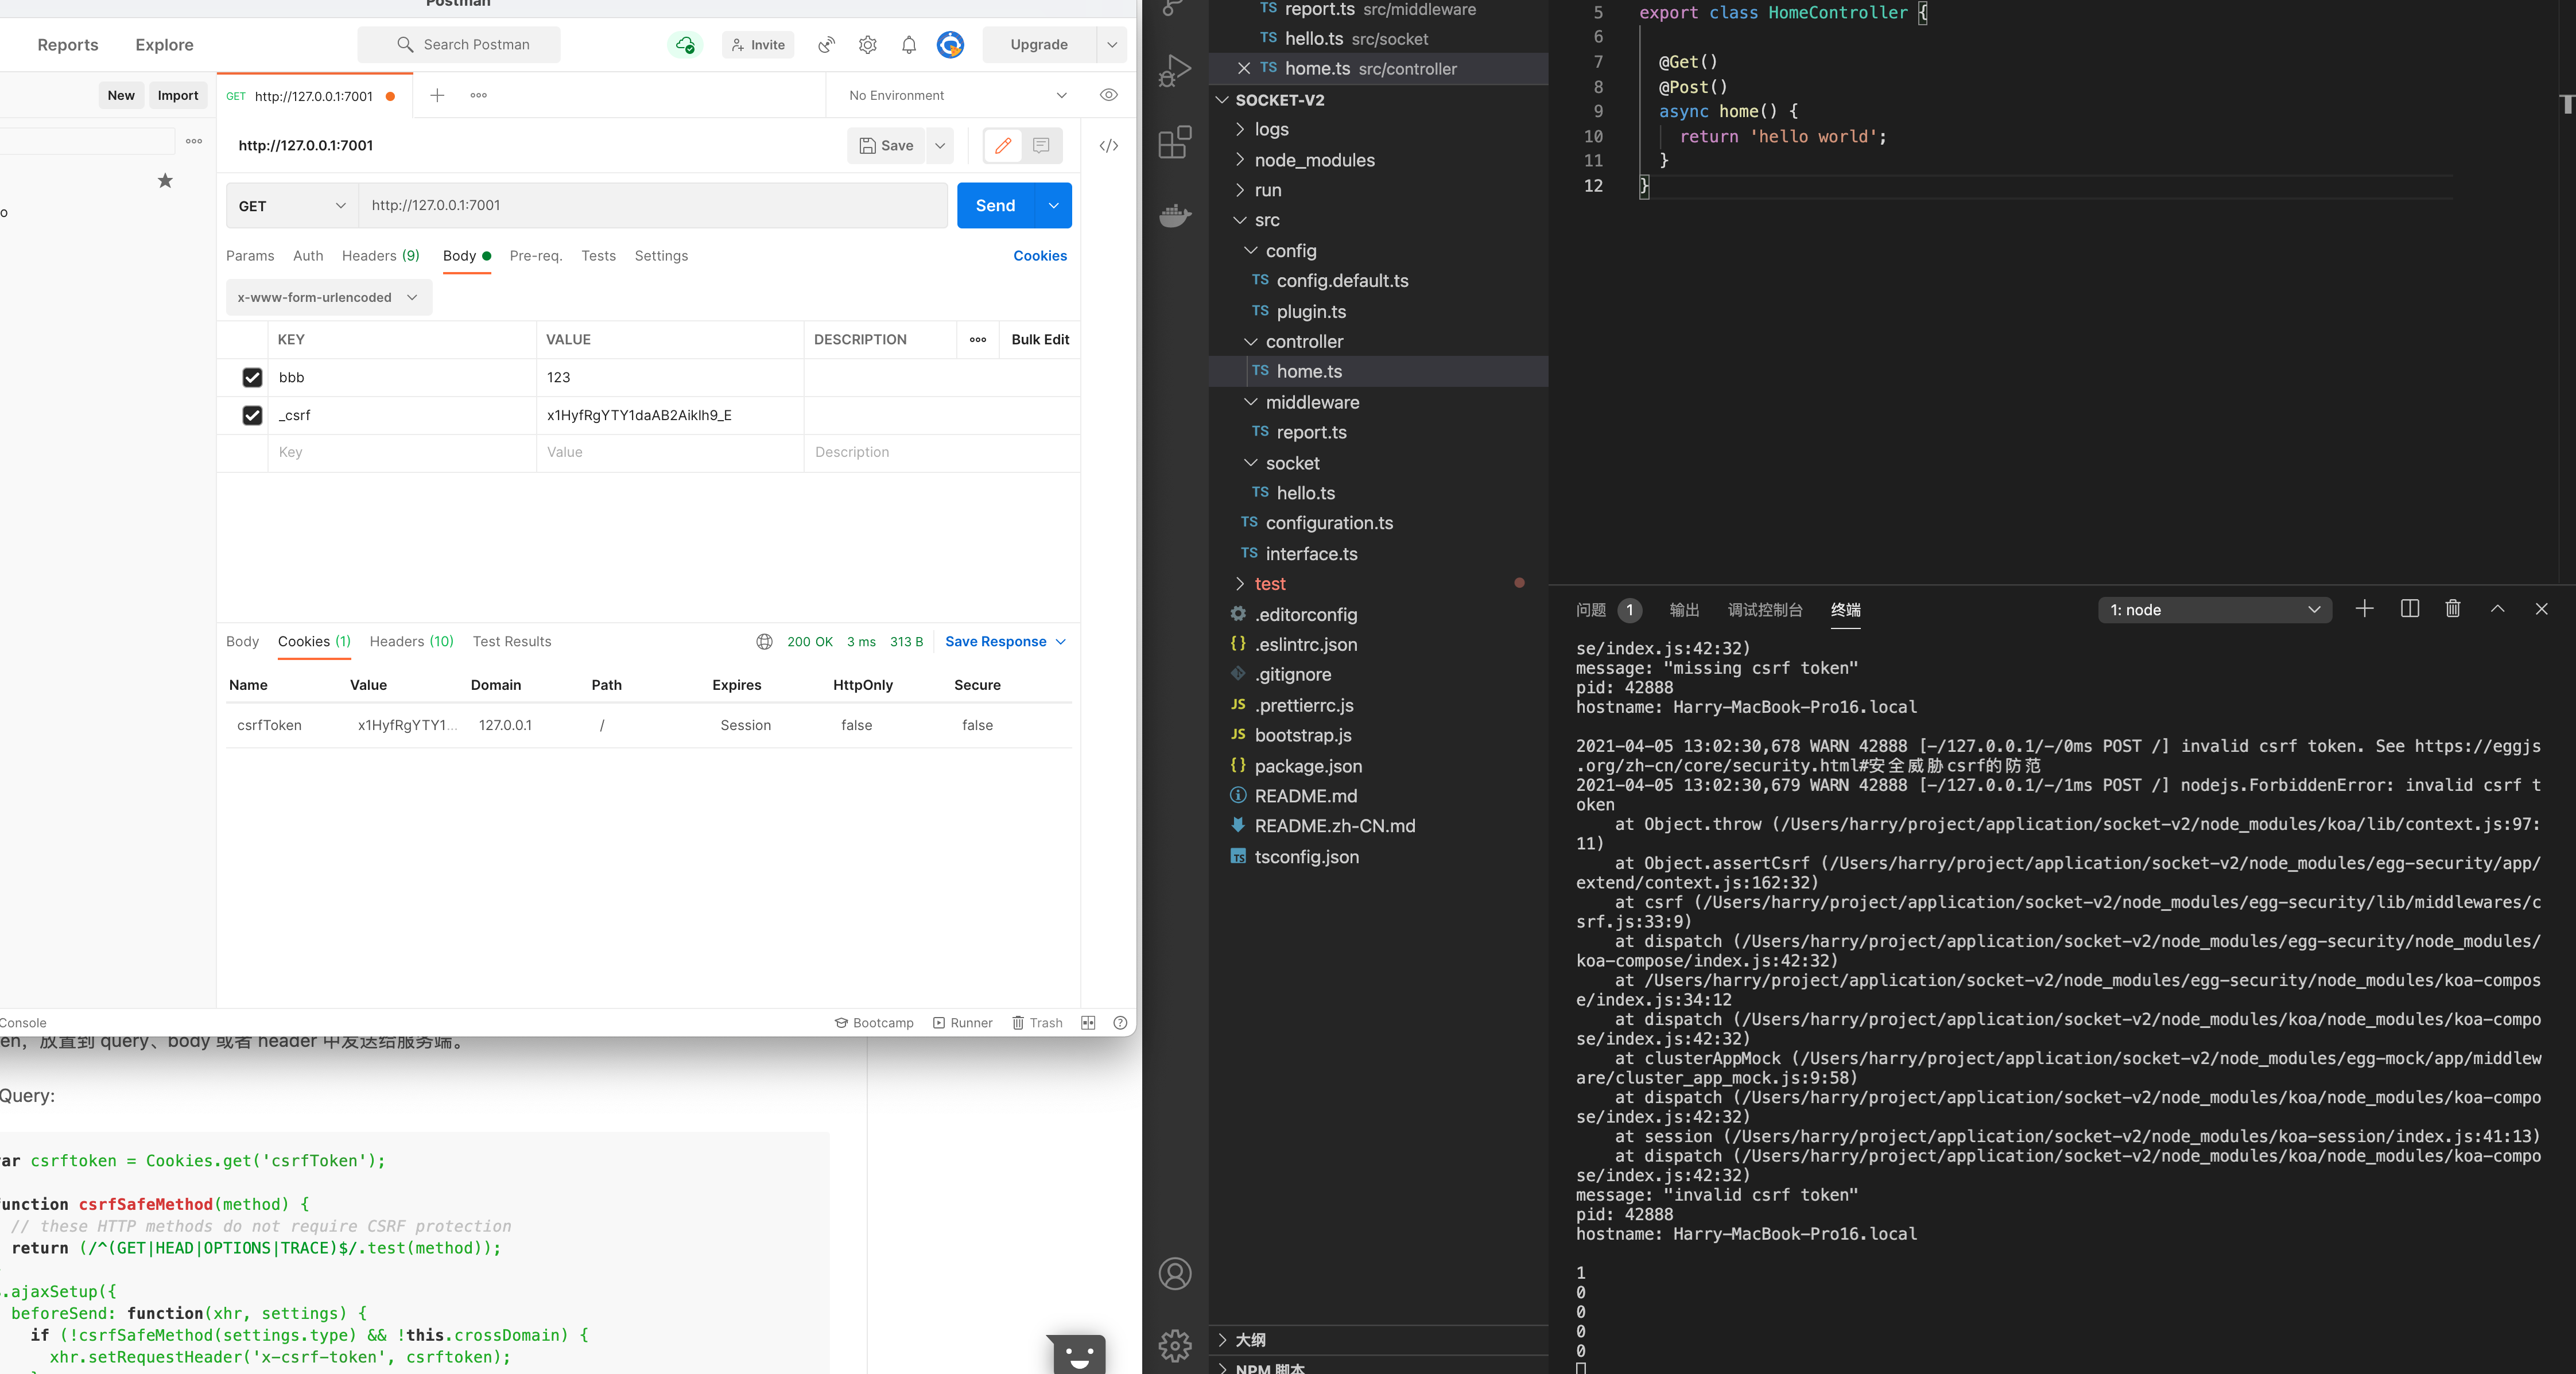Toggle the environment quick look eye icon
The width and height of the screenshot is (2576, 1374).
pos(1108,95)
